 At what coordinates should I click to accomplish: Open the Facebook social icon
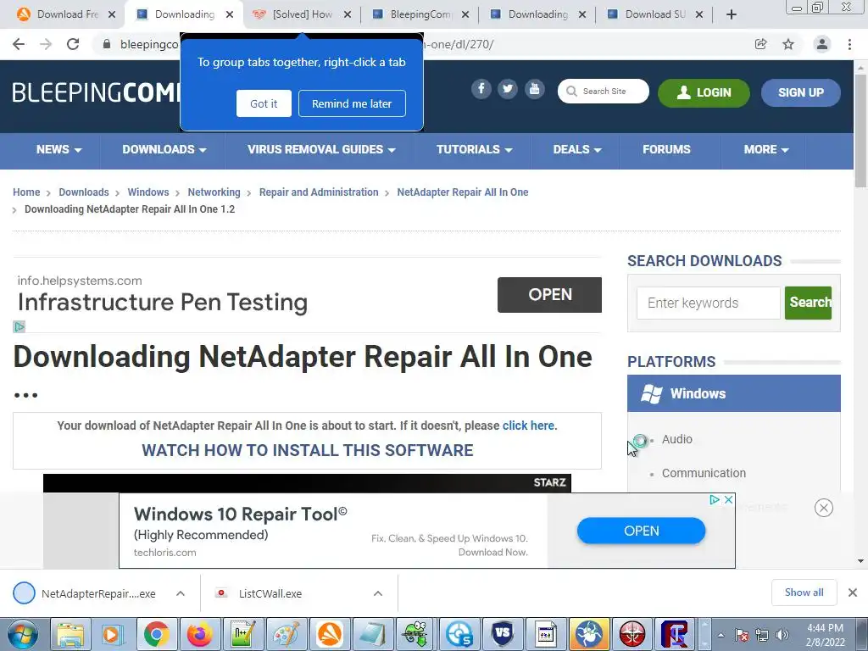pyautogui.click(x=481, y=89)
